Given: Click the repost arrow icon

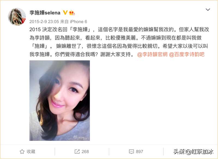Looking at the screenshot, I should click(77, 151).
